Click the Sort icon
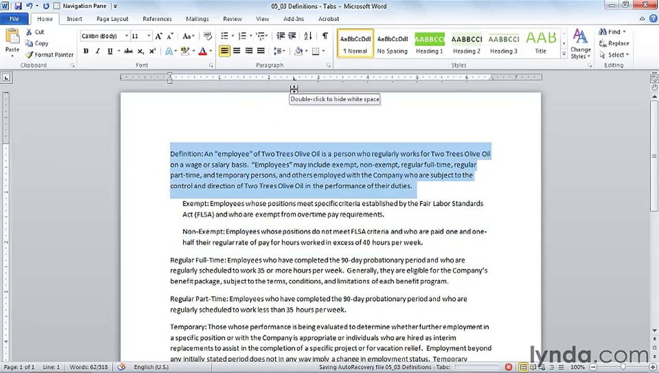The image size is (659, 373). 308,36
